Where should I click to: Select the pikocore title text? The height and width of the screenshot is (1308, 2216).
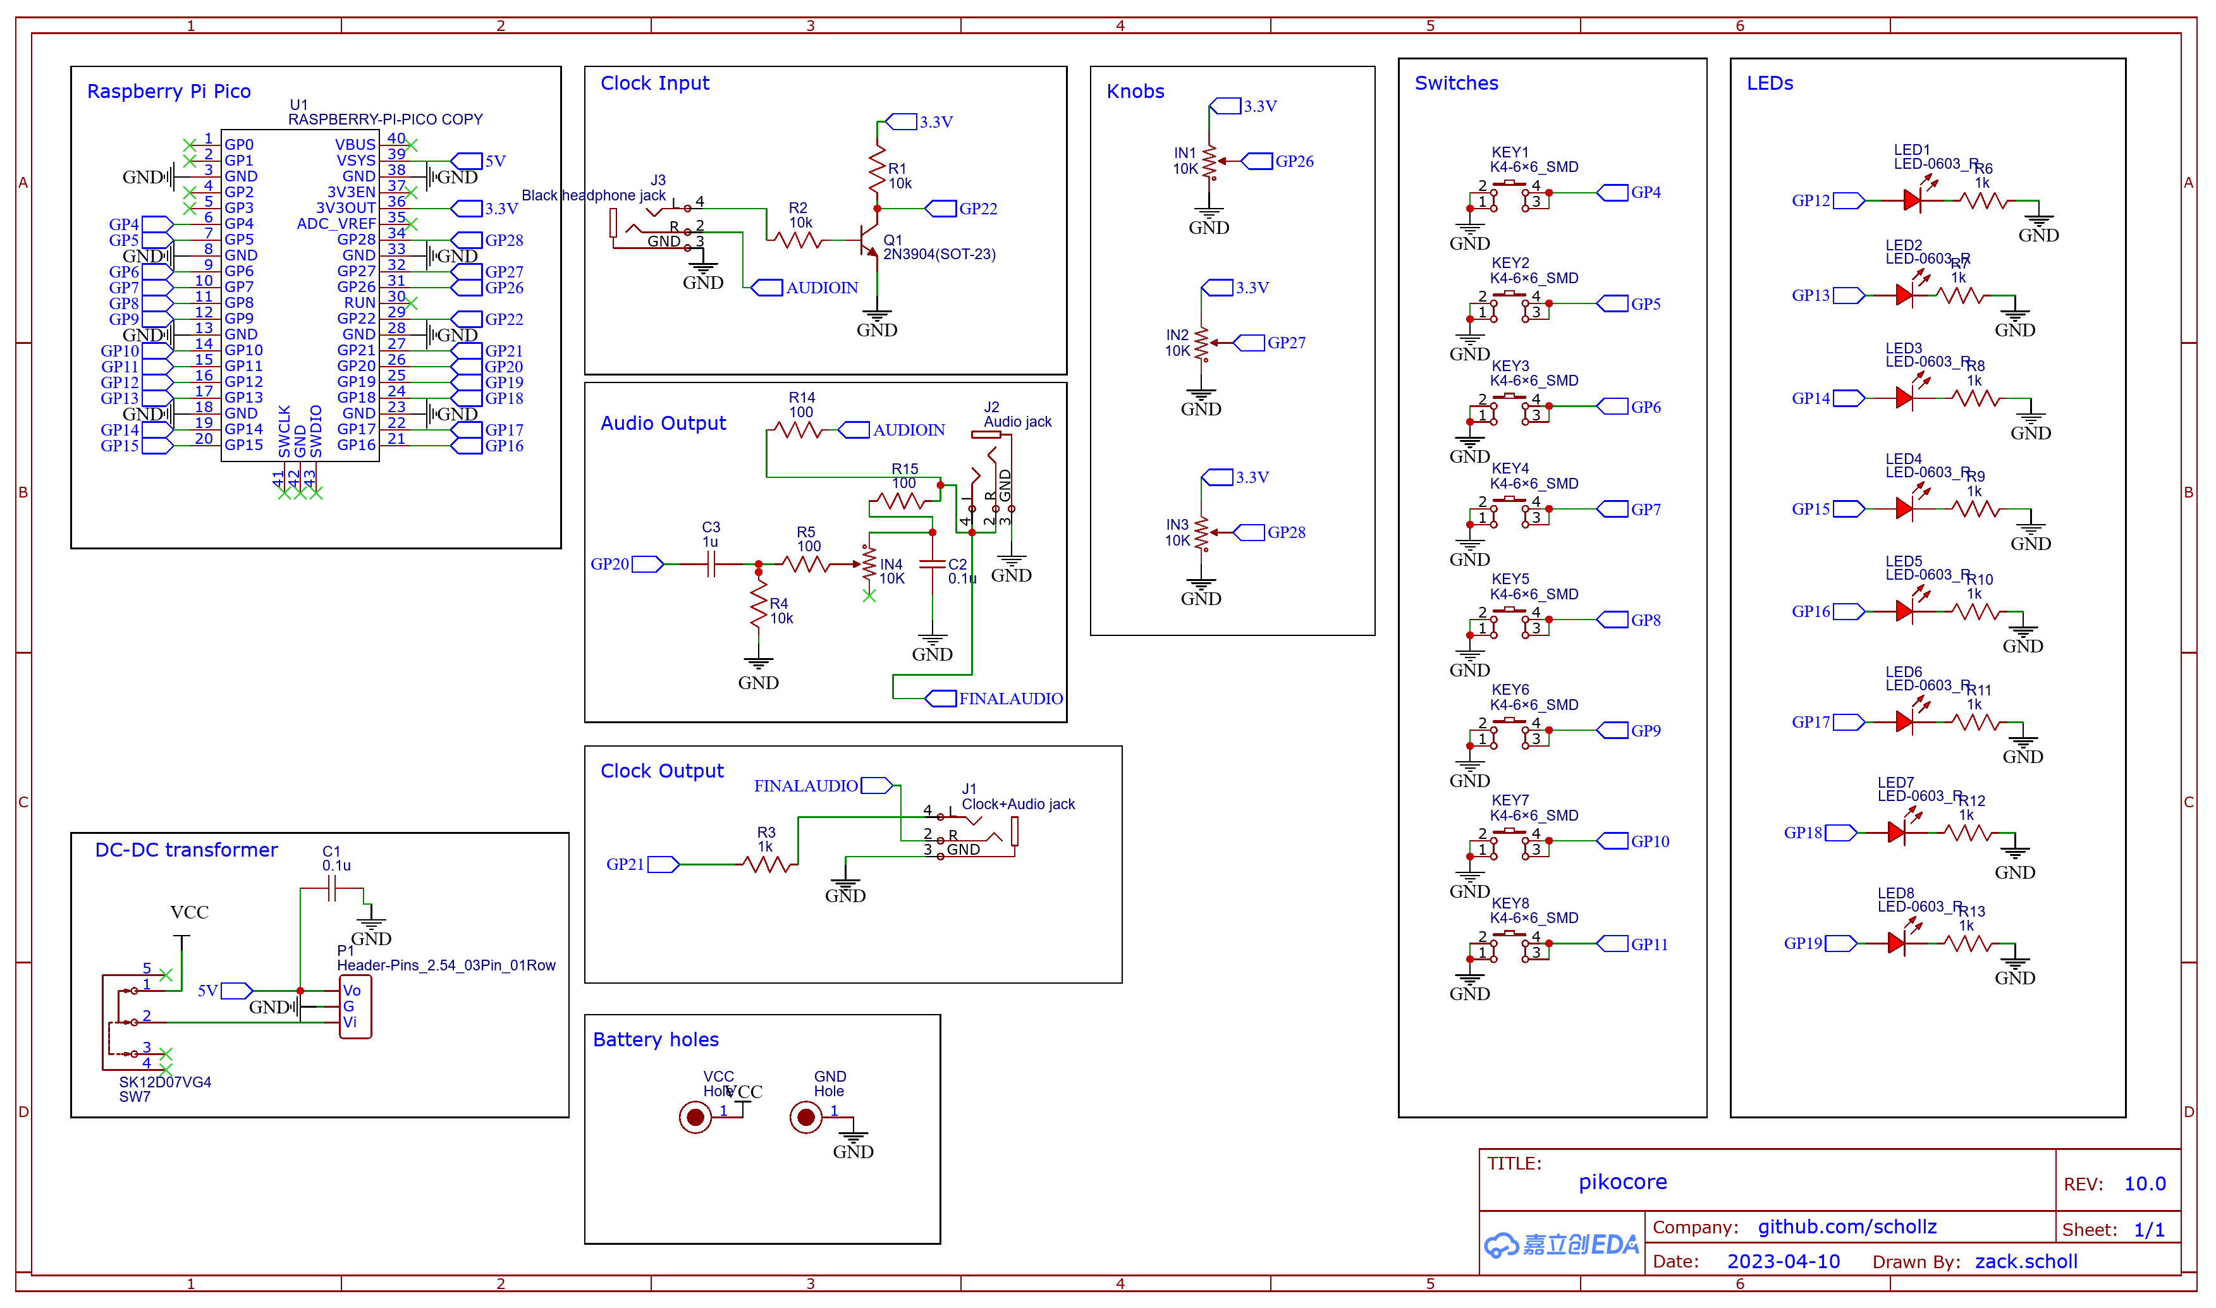point(1622,1182)
